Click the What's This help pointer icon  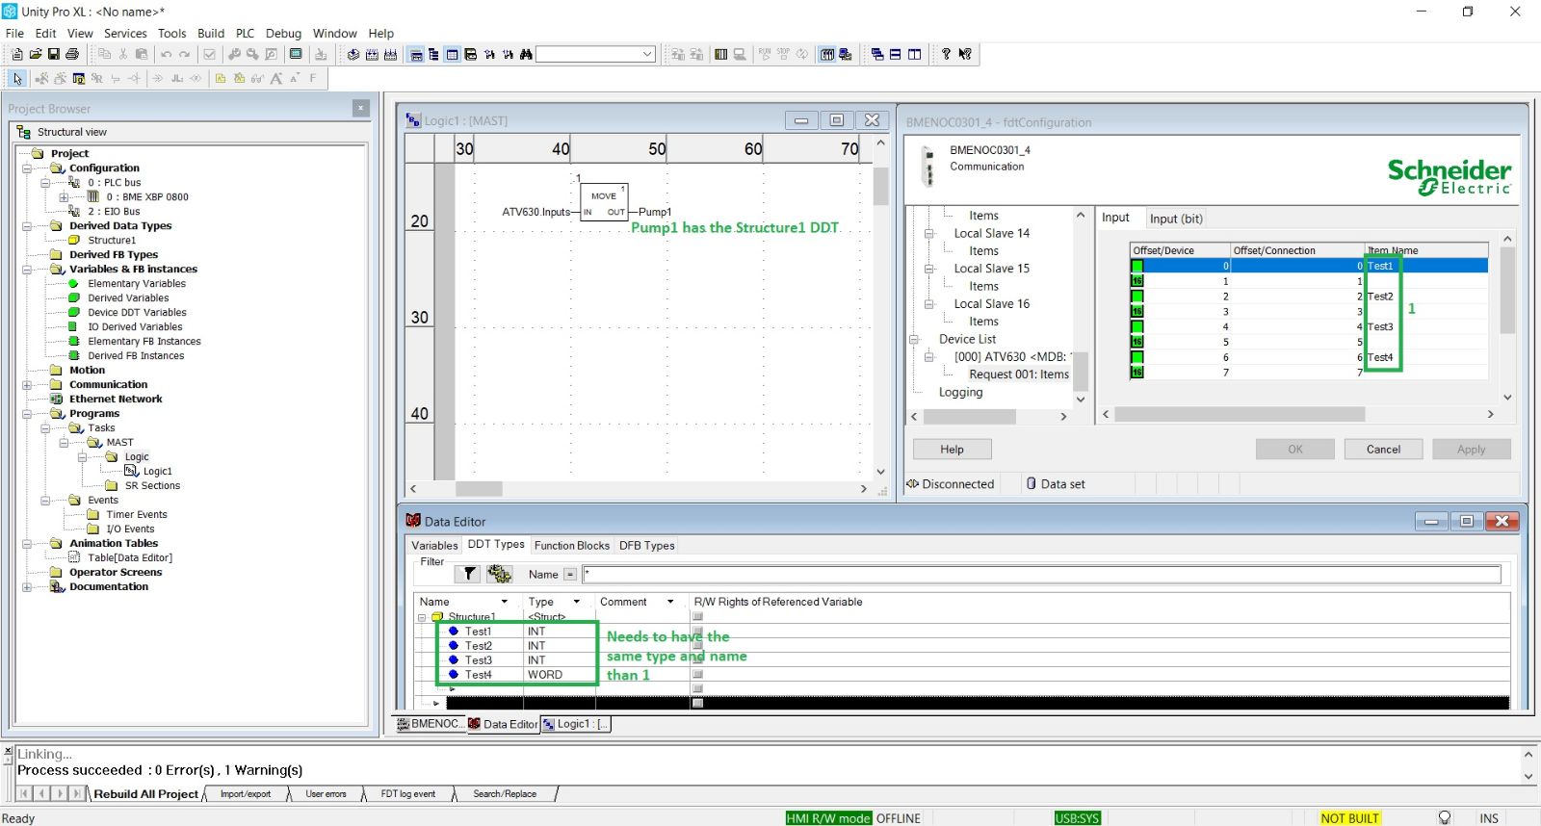[965, 55]
